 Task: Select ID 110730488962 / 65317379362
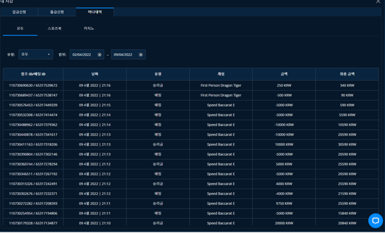point(33,125)
